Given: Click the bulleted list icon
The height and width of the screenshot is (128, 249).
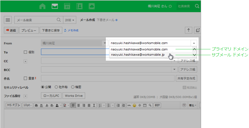Looking at the screenshot, I should 109,105.
